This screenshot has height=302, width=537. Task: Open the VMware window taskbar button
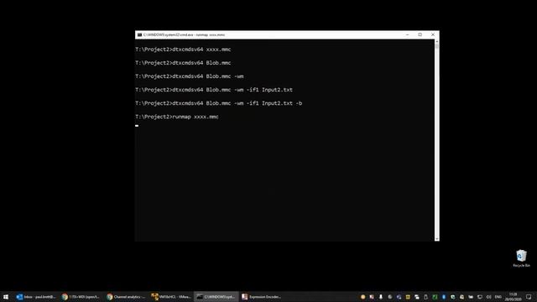pyautogui.click(x=171, y=297)
